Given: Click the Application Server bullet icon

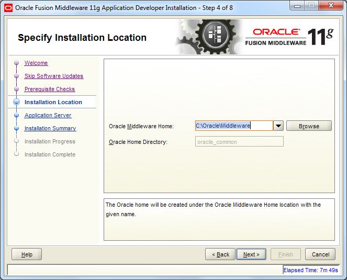Looking at the screenshot, I should [16, 115].
